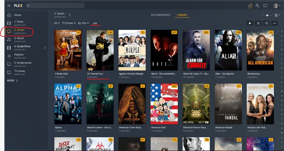Open the Altered Carbon poster
The height and width of the screenshot is (151, 284).
100,104
